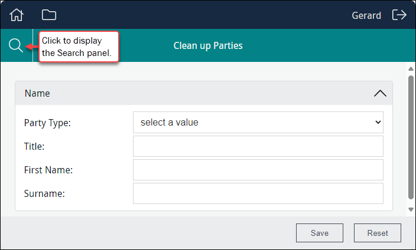Click the Gerard user name
Viewport: 416px width, 250px height.
click(x=366, y=15)
